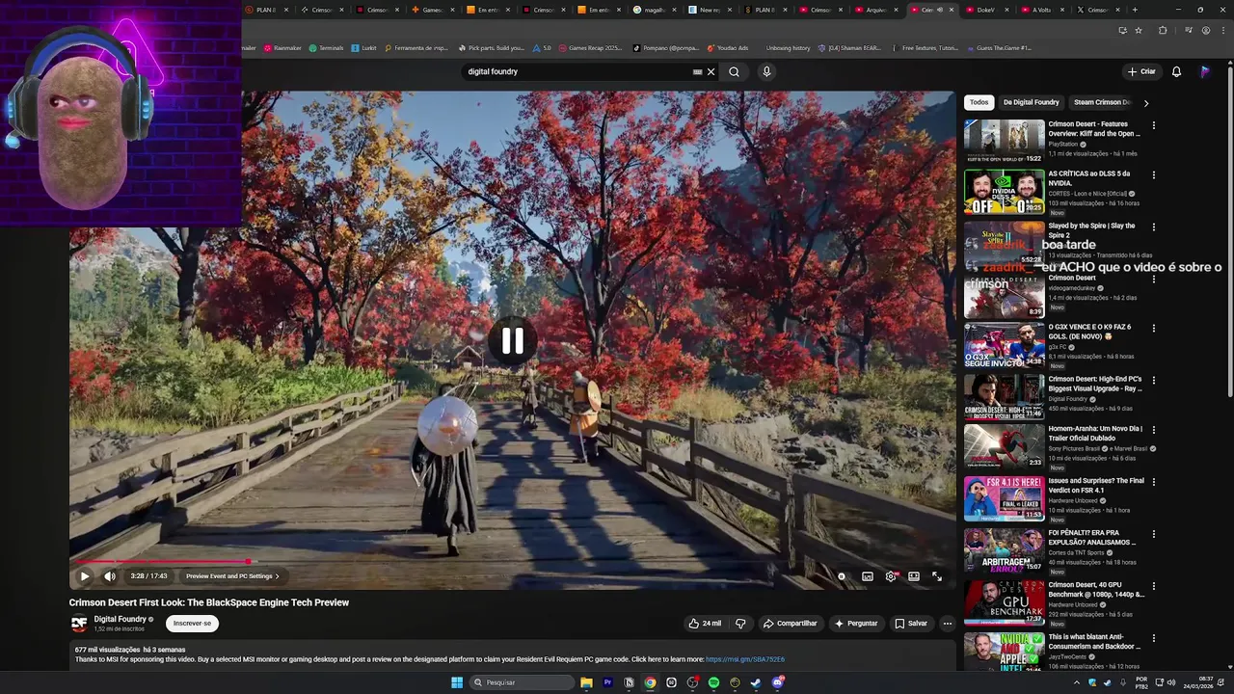Toggle subtitles/captions in the video player
Screen dimensions: 1234x694
coord(868,576)
